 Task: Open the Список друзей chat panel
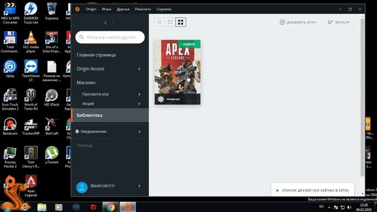pyautogui.click(x=313, y=190)
